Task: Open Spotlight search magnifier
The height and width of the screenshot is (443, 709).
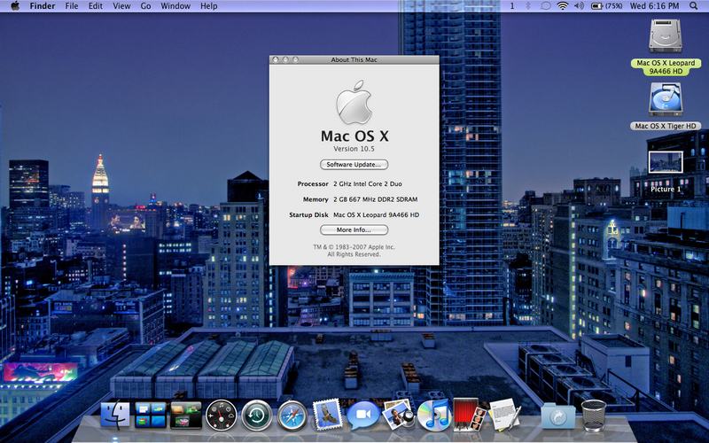Action: [693, 6]
